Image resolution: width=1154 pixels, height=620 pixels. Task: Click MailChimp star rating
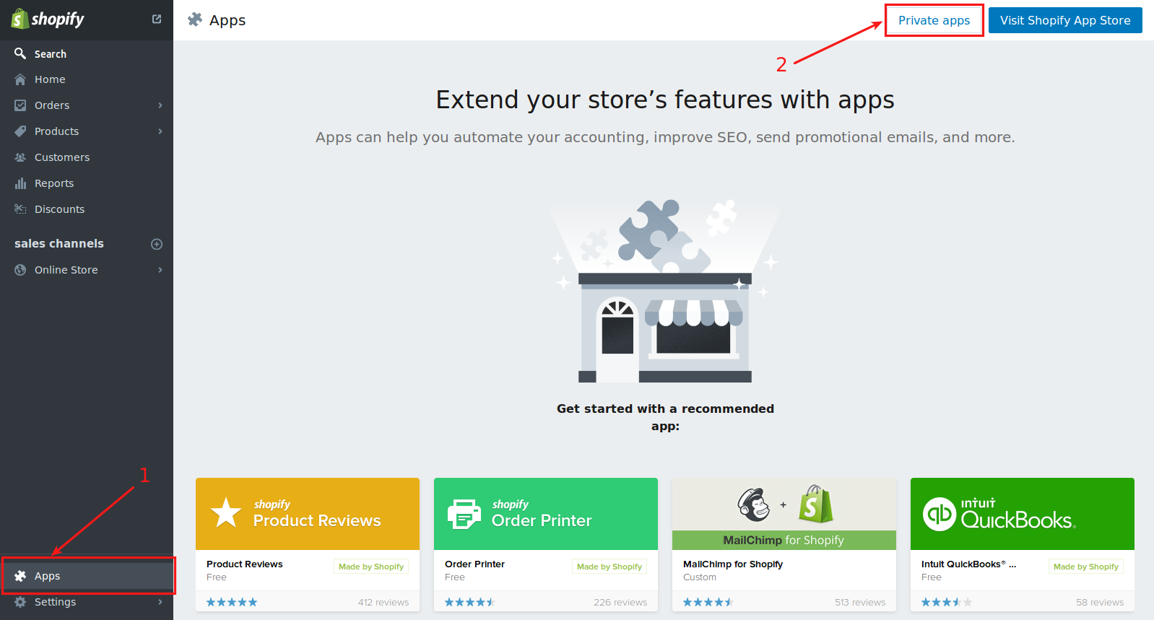[x=708, y=602]
